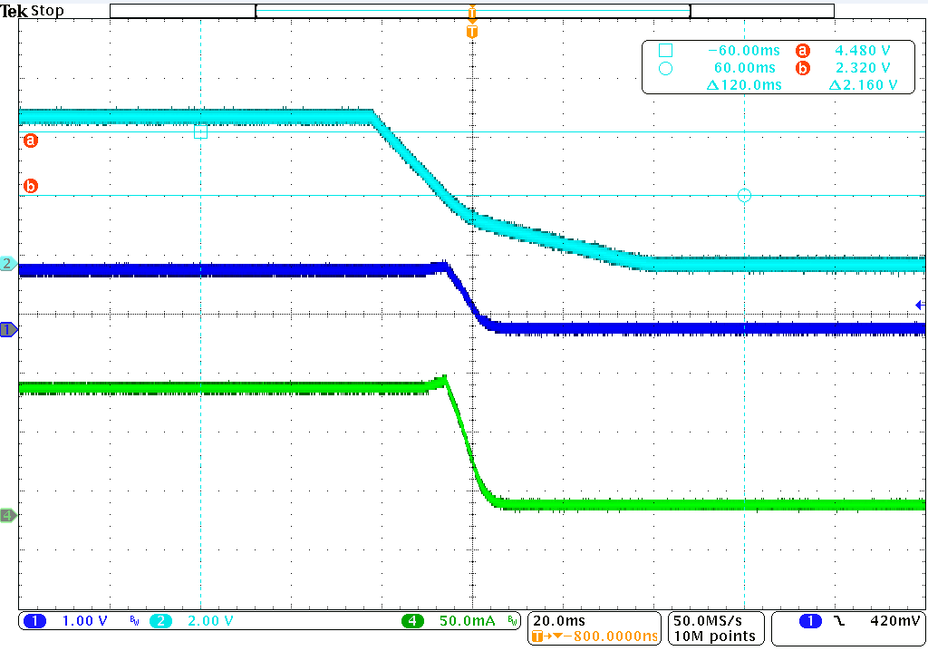Select cursor b marker on left grid edge
Image resolution: width=928 pixels, height=651 pixels.
[31, 187]
